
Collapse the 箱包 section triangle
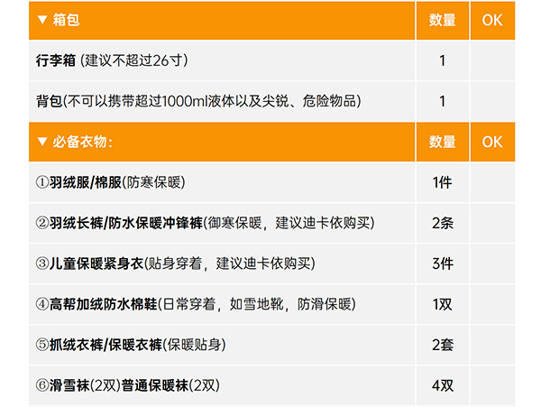pyautogui.click(x=42, y=21)
